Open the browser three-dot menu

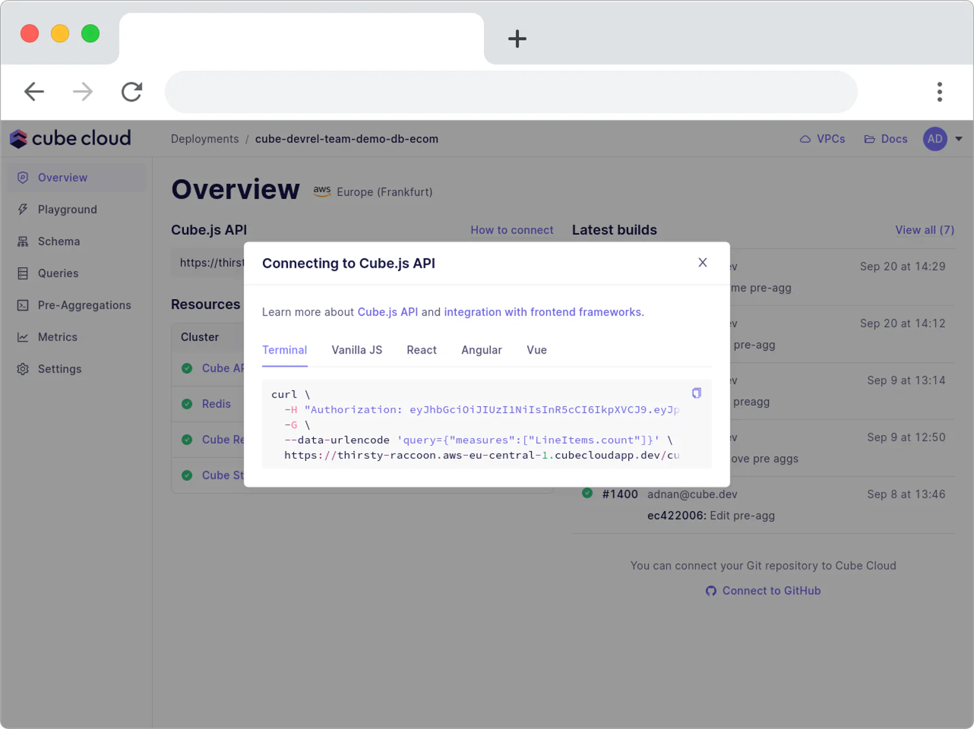pos(940,92)
